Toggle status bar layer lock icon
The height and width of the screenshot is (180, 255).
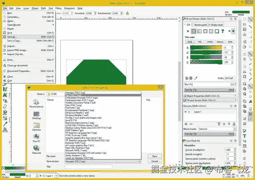pyautogui.click(x=43, y=176)
